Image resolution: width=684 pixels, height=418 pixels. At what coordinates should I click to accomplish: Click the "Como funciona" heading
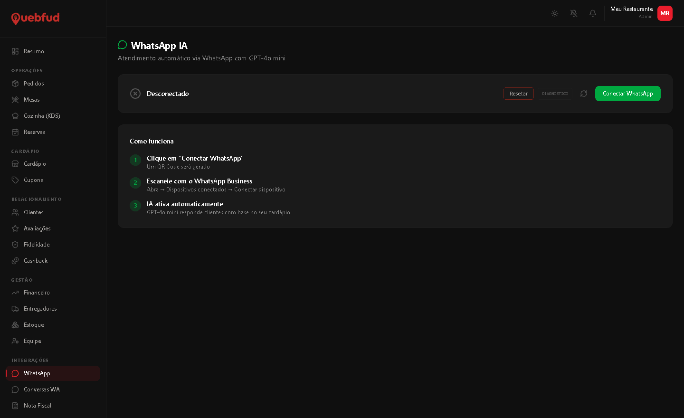coord(152,141)
